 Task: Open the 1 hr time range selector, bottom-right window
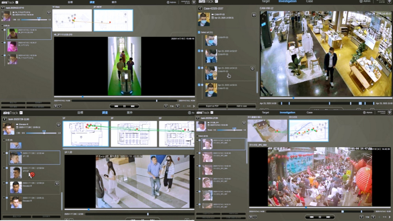click(x=367, y=217)
